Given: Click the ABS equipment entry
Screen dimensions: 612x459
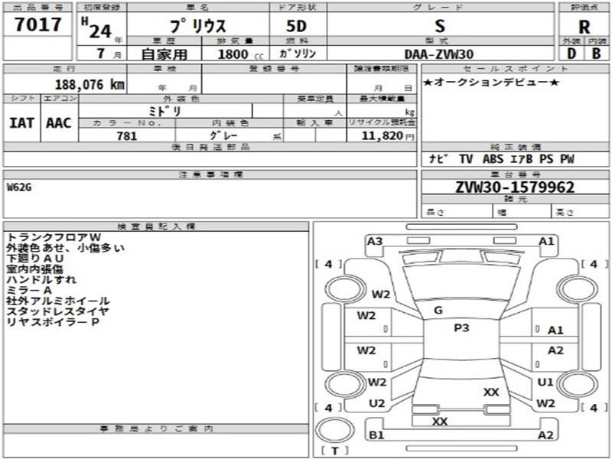Looking at the screenshot, I should point(493,159).
